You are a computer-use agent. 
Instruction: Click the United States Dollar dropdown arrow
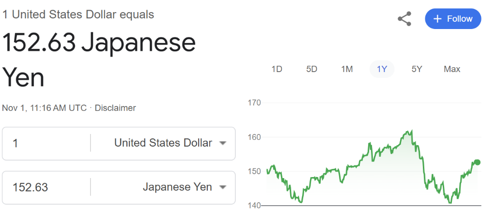[223, 143]
